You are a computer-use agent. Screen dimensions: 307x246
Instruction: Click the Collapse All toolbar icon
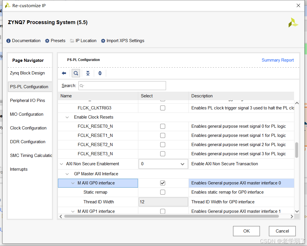coord(88,73)
